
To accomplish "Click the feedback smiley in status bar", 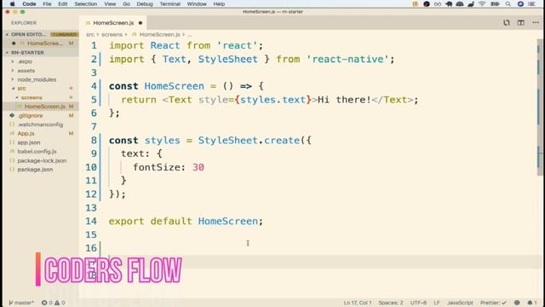I will coord(517,303).
